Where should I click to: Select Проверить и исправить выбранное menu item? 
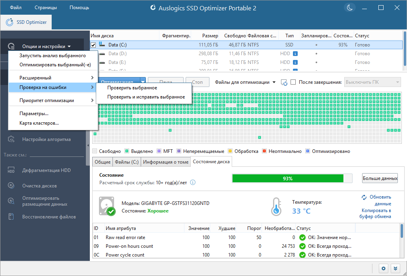click(x=146, y=97)
